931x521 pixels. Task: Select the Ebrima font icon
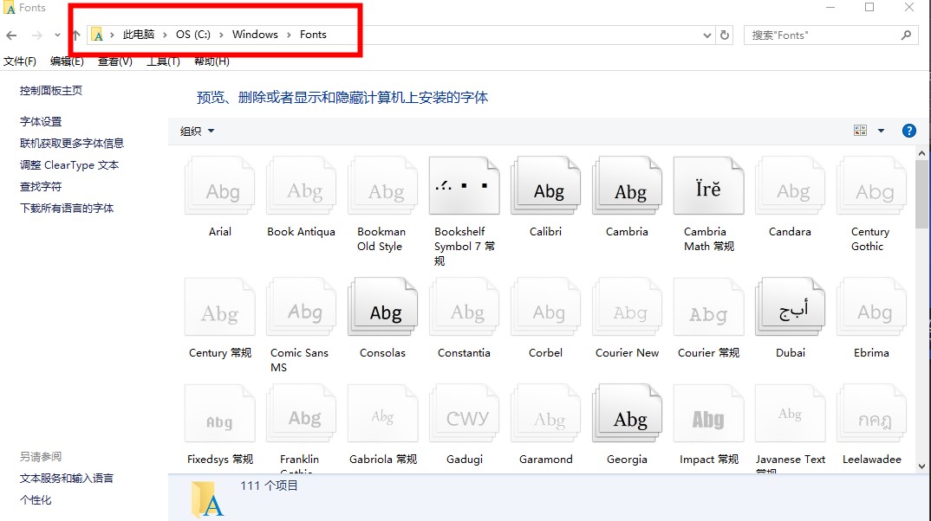[x=872, y=306]
